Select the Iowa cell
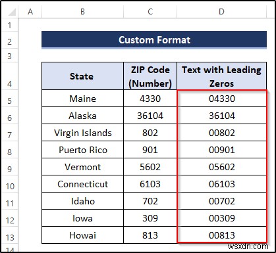This screenshot has width=276, height=253. click(82, 218)
